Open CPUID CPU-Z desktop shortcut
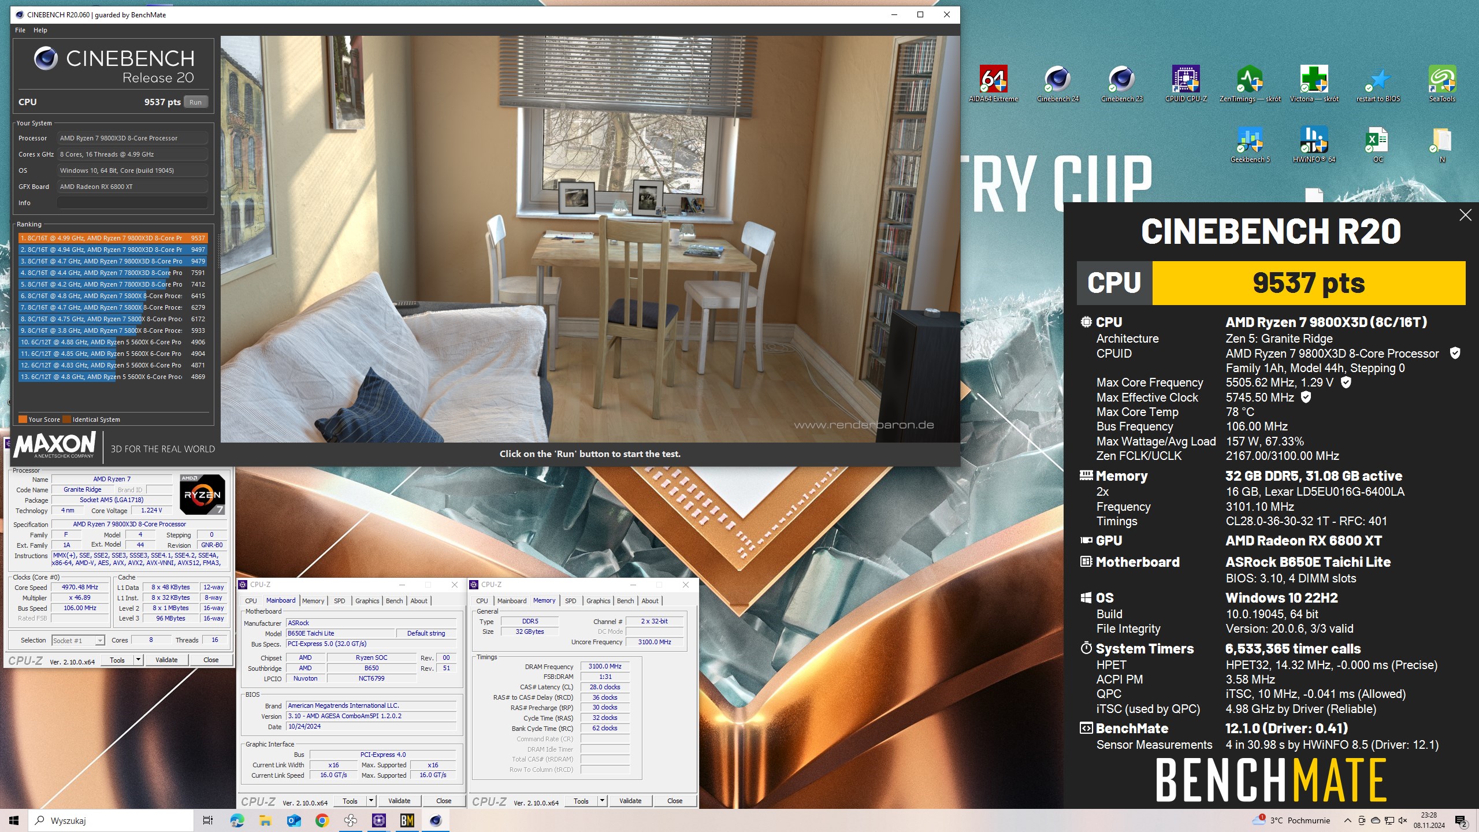 1186,84
